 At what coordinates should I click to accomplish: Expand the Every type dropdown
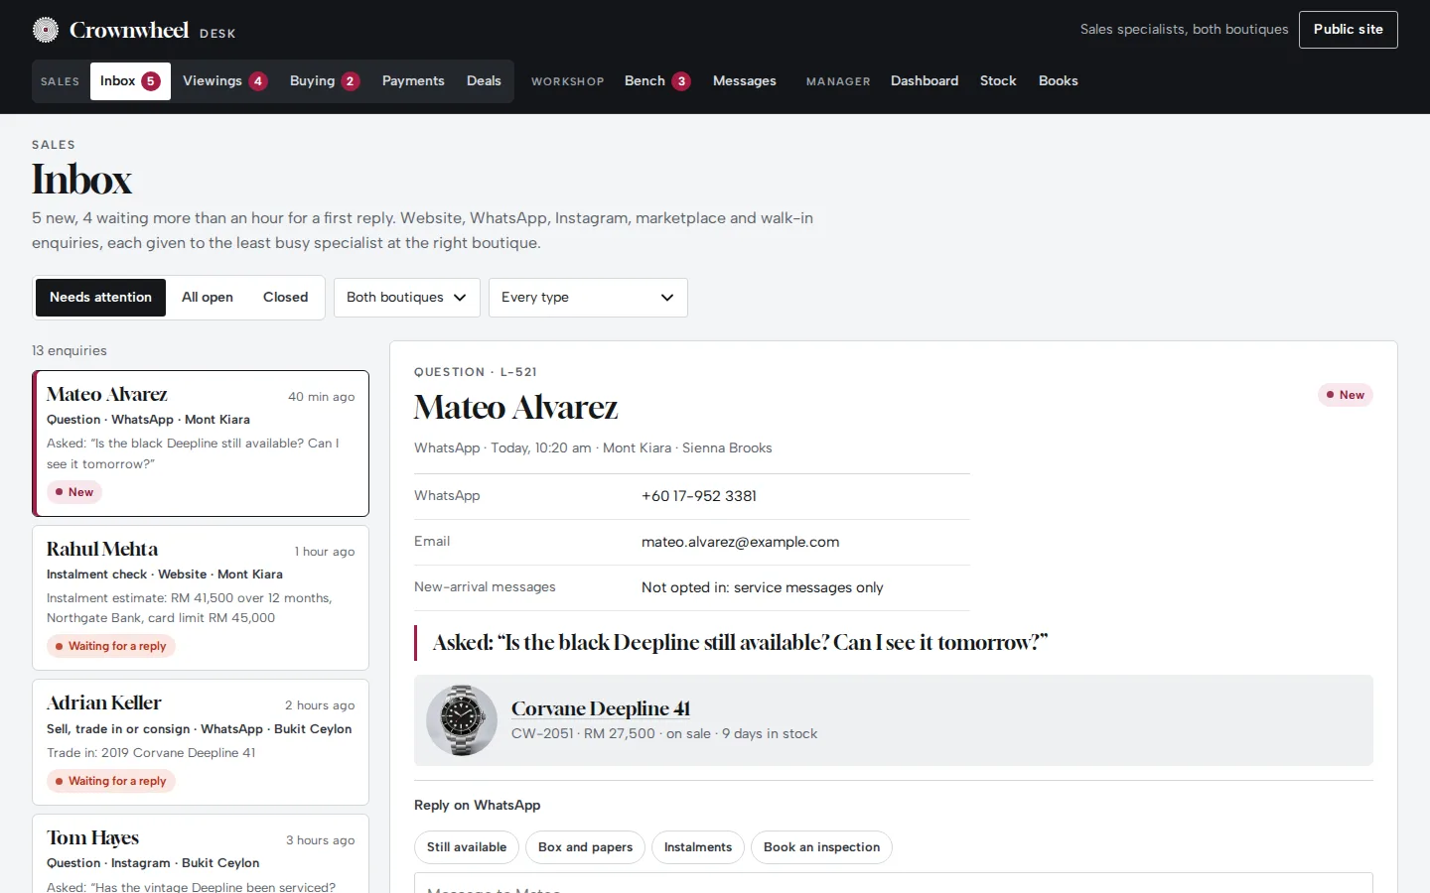588,298
